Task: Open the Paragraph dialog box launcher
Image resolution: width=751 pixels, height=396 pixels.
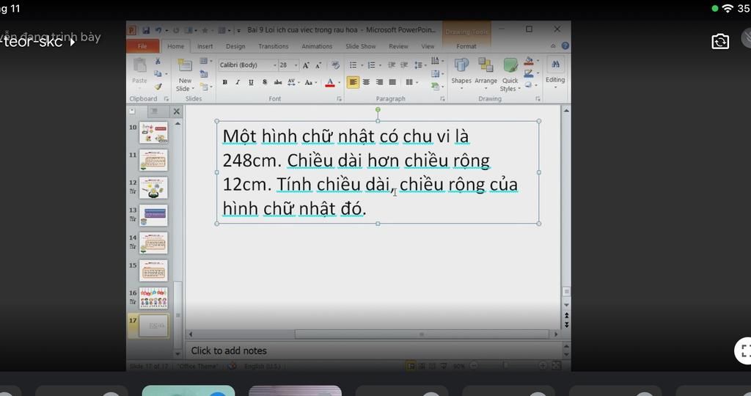Action: (442, 99)
